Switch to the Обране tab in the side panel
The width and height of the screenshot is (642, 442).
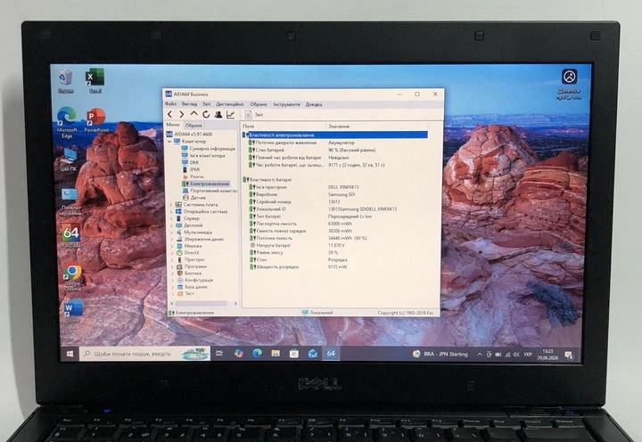tap(193, 126)
